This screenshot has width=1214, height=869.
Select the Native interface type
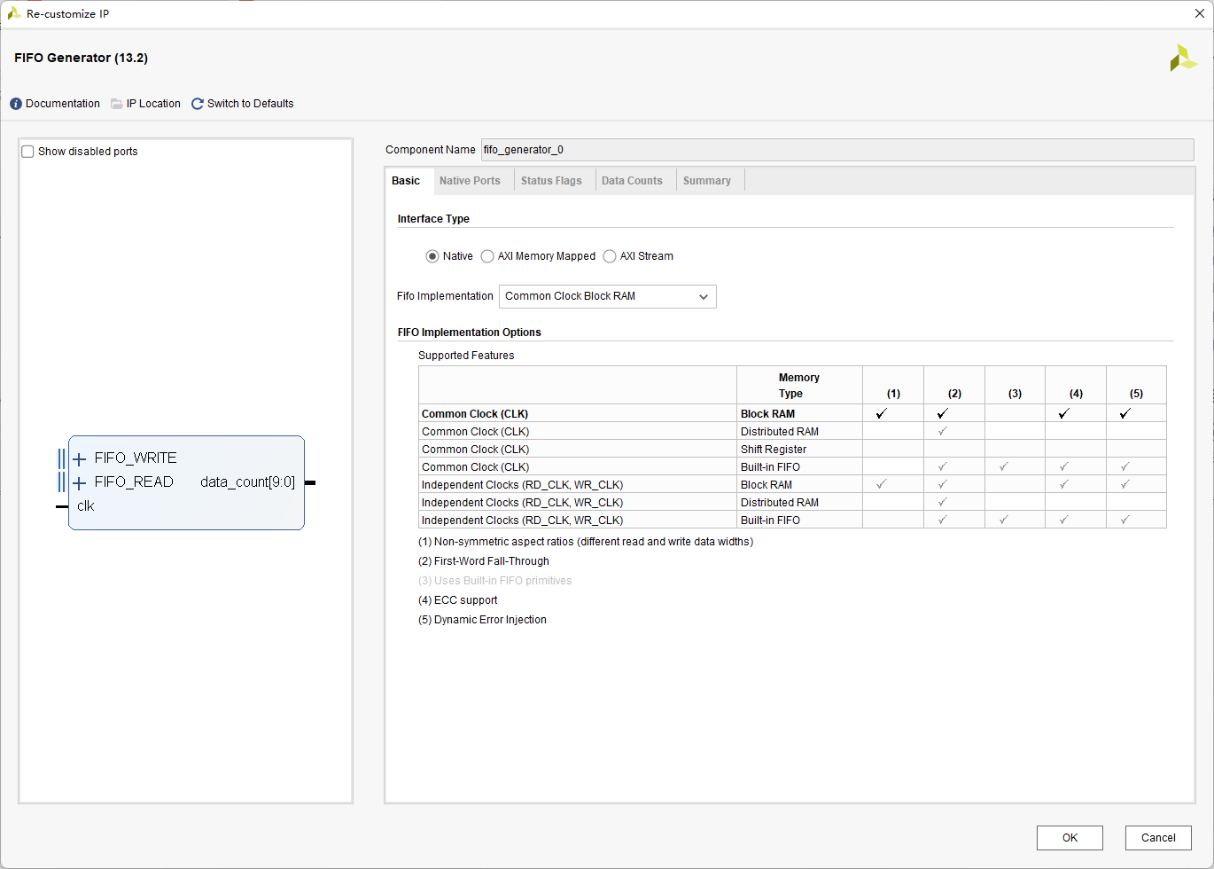point(432,256)
